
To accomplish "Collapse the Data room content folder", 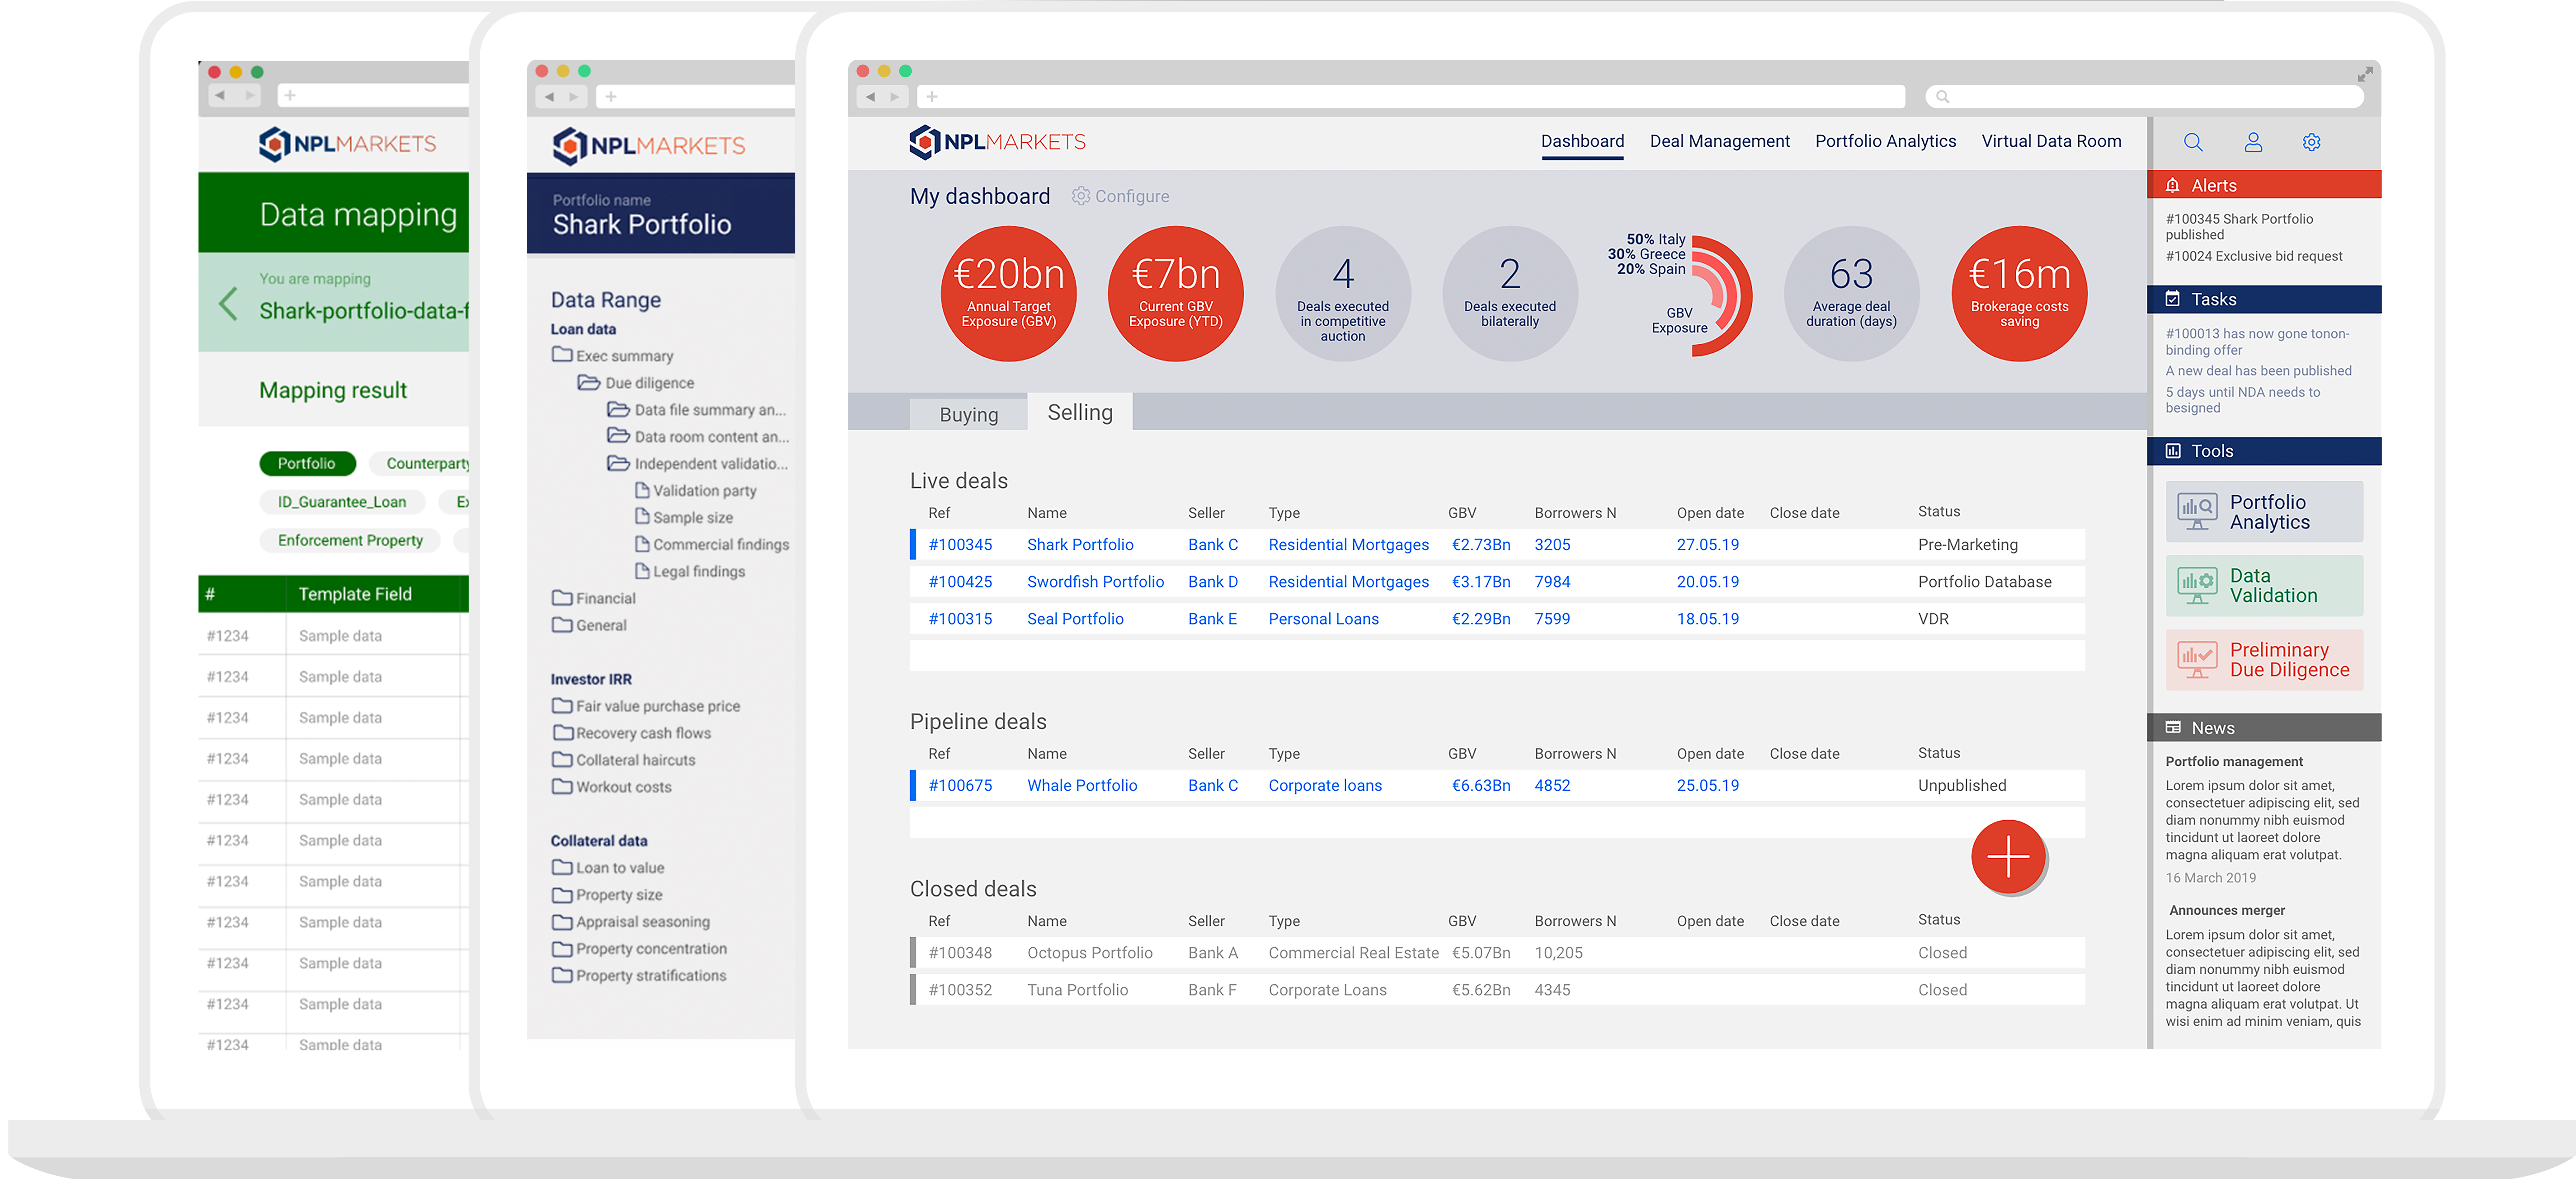I will 618,436.
